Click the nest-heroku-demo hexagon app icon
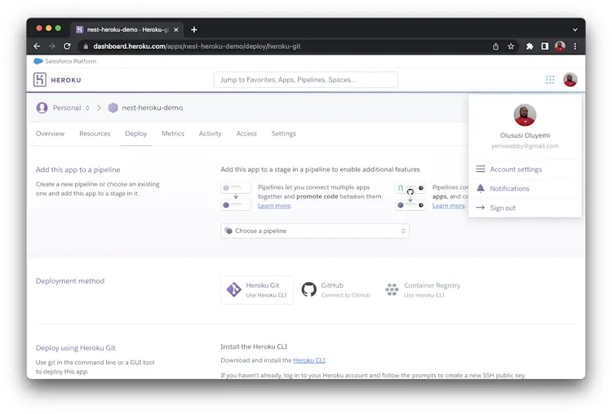This screenshot has width=612, height=414. tap(113, 108)
